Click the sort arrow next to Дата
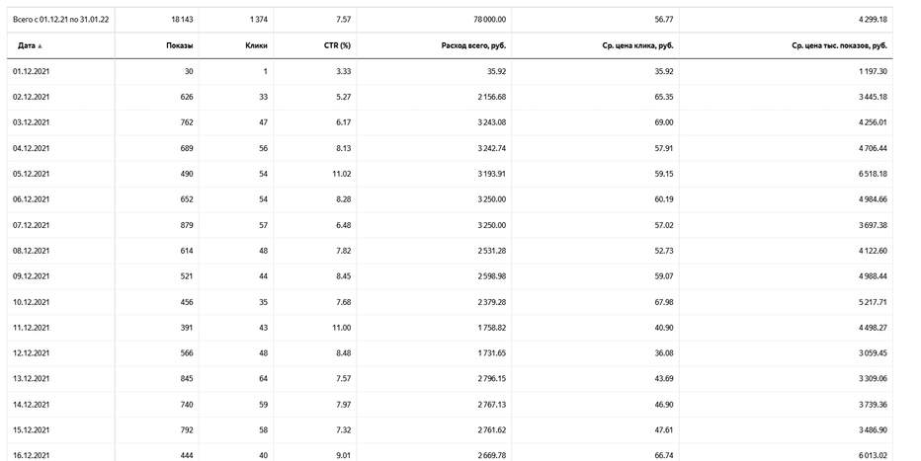 point(40,45)
